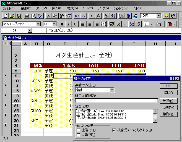Viewport: 182px width, 142px height.
Task: Enable the 上端行 checkbox
Action: [79, 130]
